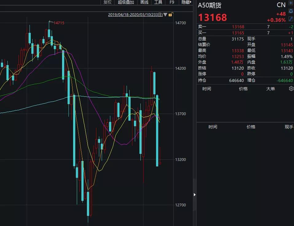Click the 14715 high price marker
This screenshot has width=294, height=226.
tap(59, 23)
